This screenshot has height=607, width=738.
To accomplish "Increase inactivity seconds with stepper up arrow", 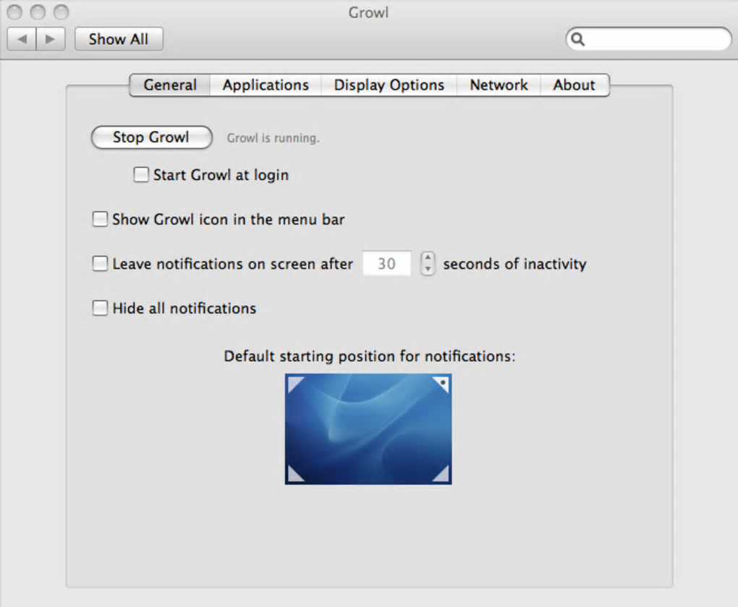I will point(428,258).
